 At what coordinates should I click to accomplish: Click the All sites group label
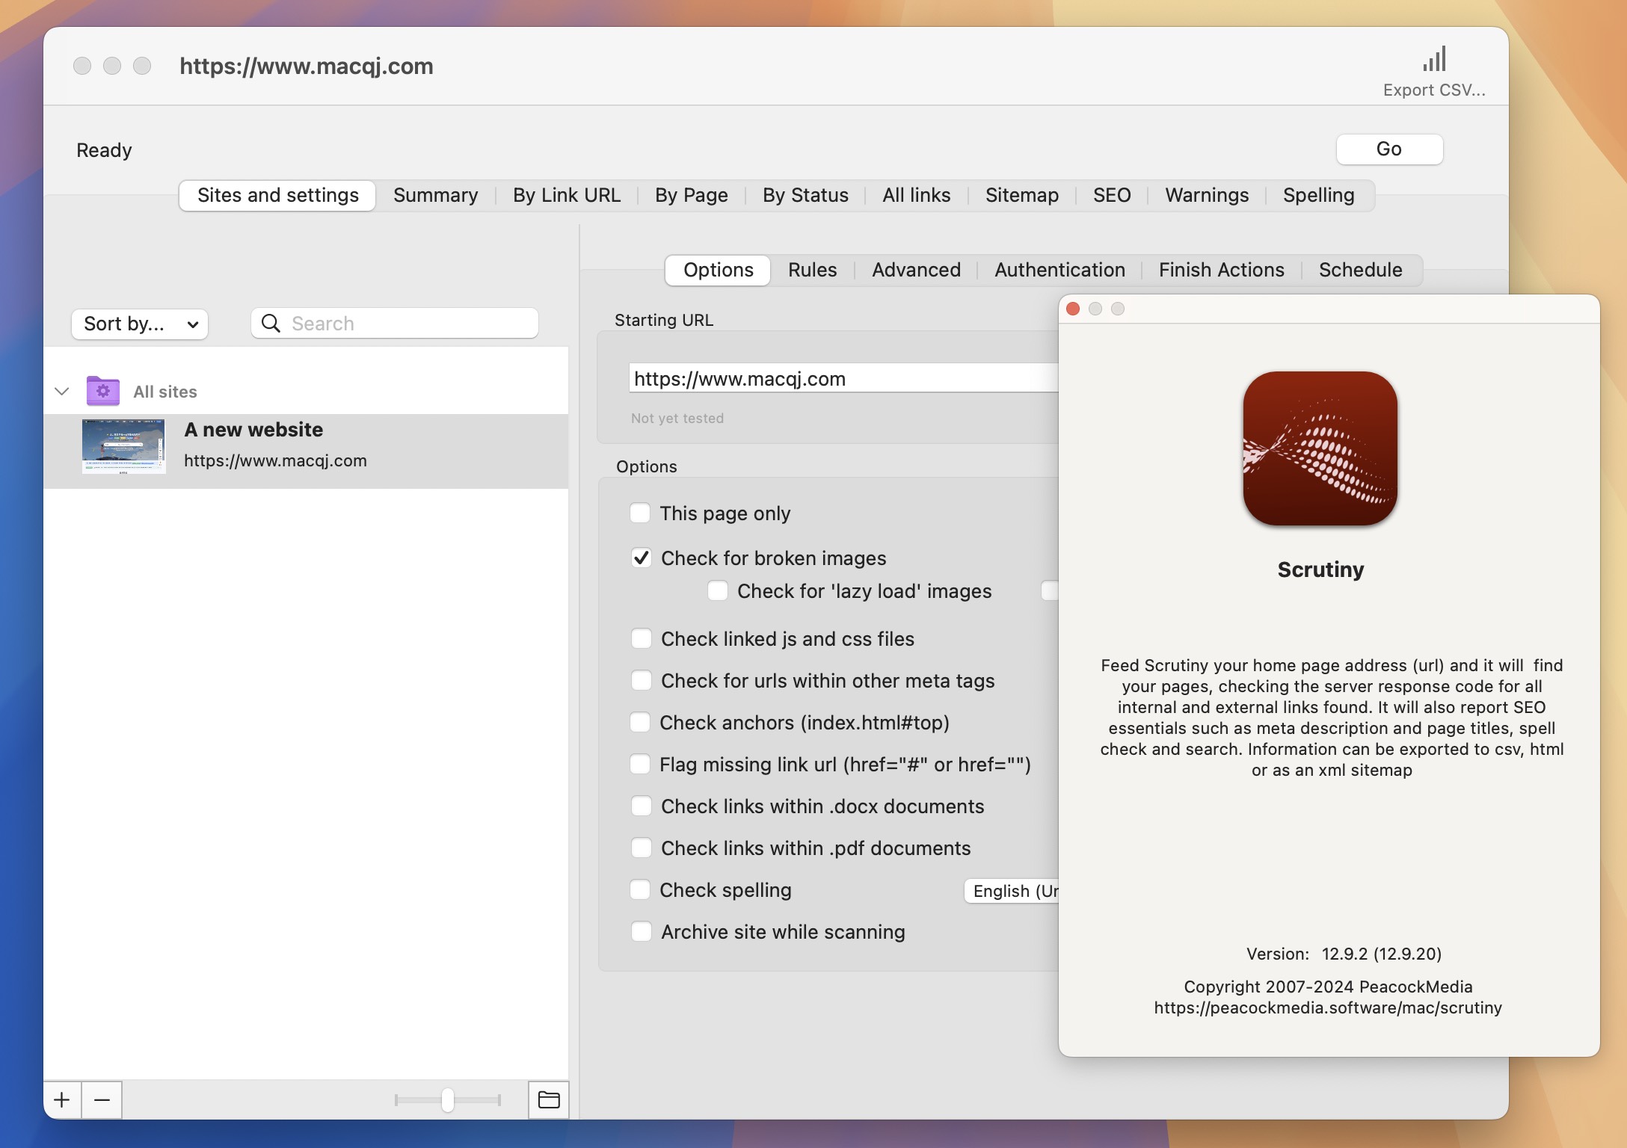165,392
